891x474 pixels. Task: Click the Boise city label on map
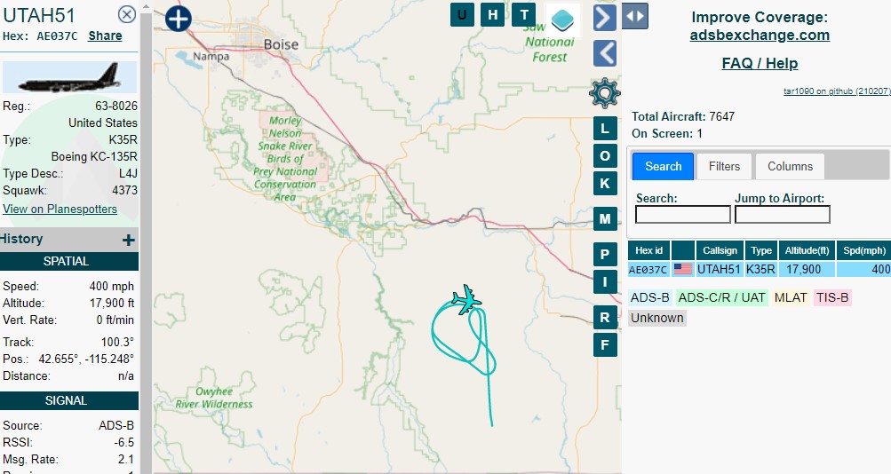(281, 44)
